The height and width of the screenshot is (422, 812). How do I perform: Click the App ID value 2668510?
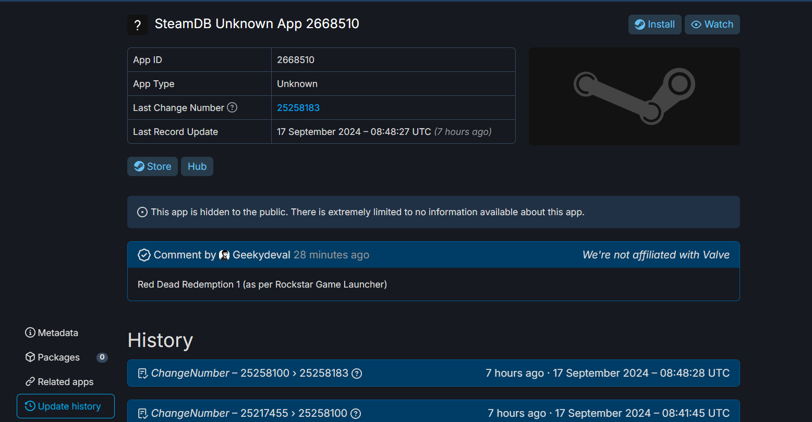296,60
